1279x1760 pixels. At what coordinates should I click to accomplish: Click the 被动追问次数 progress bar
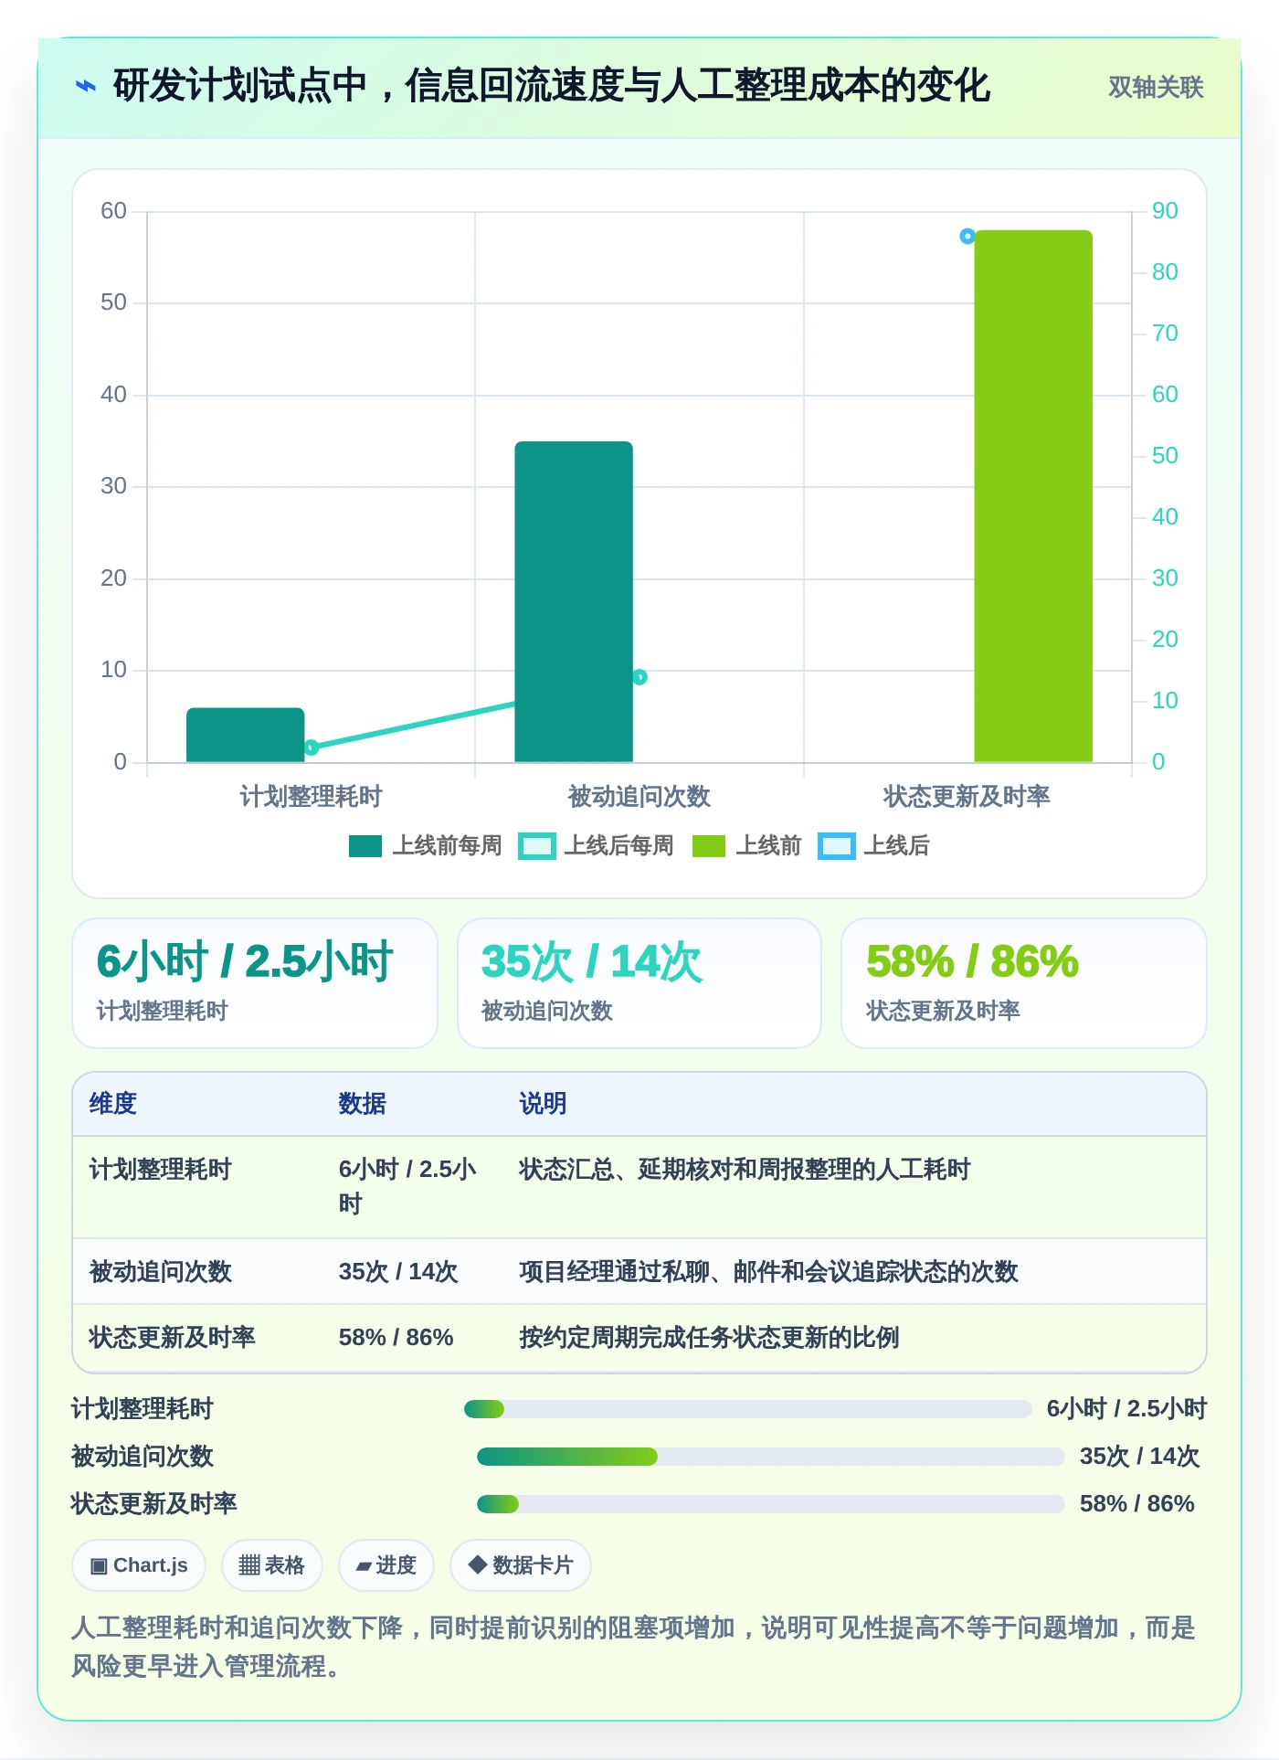coord(771,1457)
